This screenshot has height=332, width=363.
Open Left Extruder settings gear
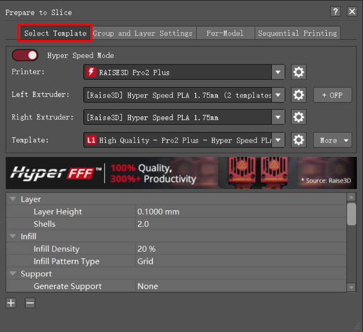pos(298,95)
